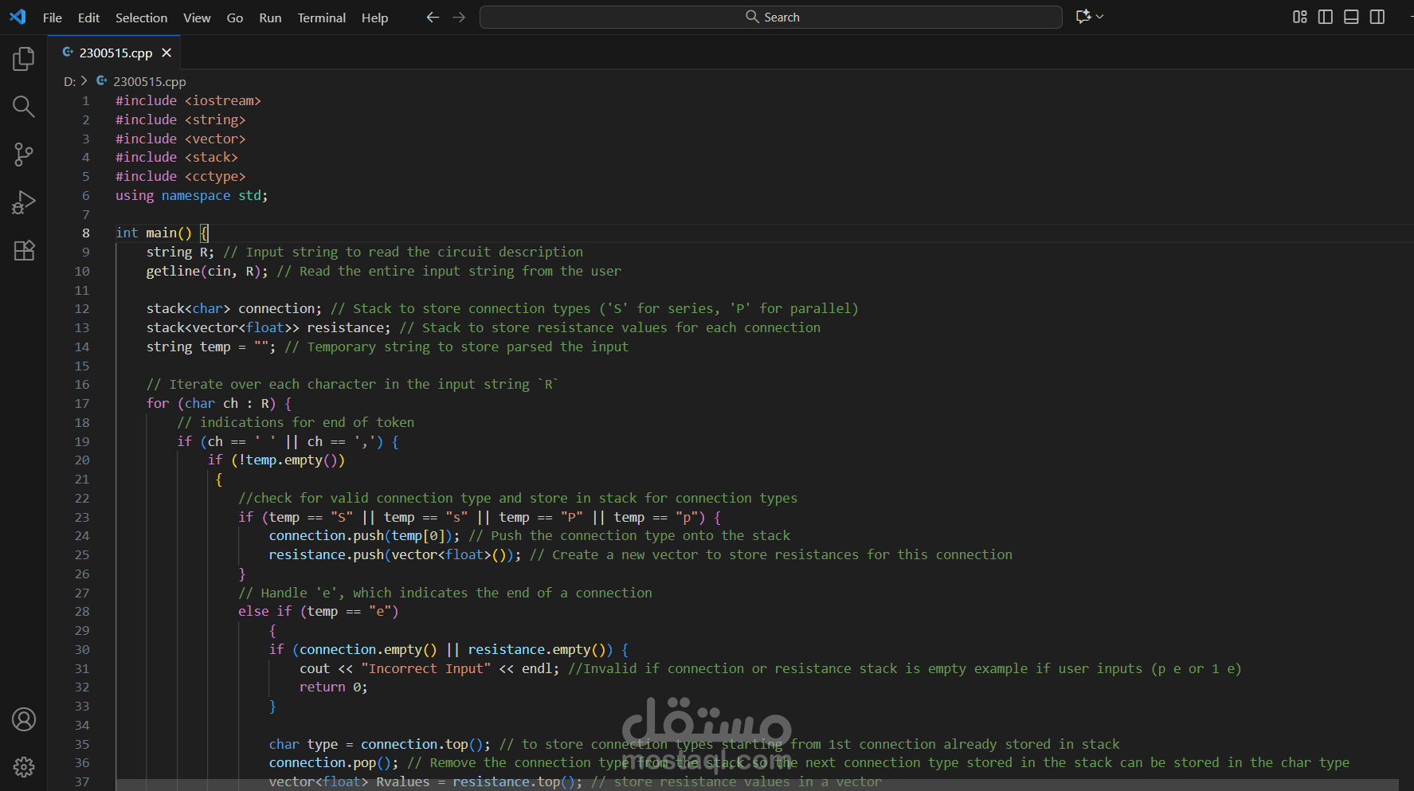Open the Extensions view
Viewport: 1414px width, 791px height.
point(24,250)
